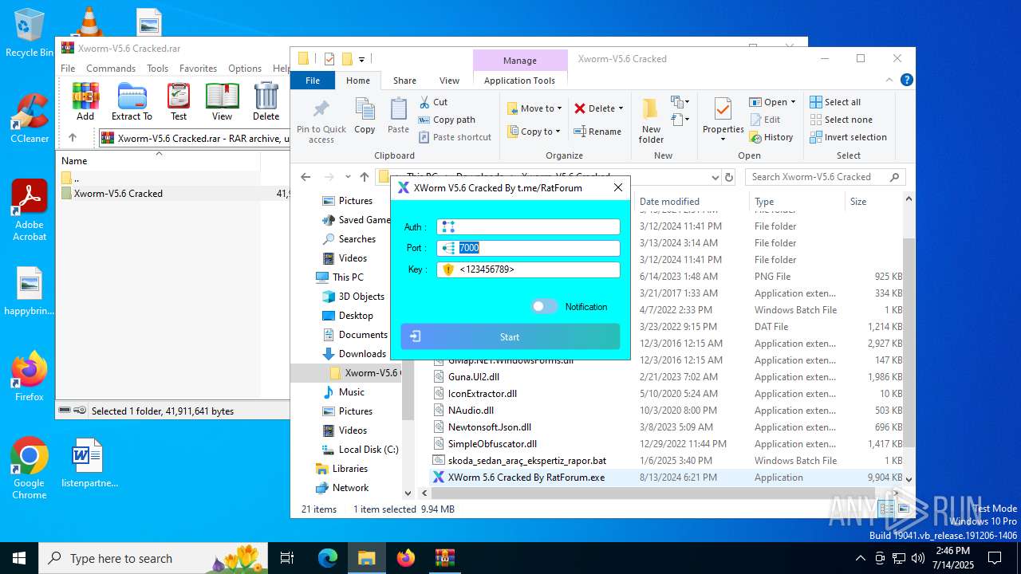
Task: Click WinRAR icon in the taskbar
Action: [444, 558]
